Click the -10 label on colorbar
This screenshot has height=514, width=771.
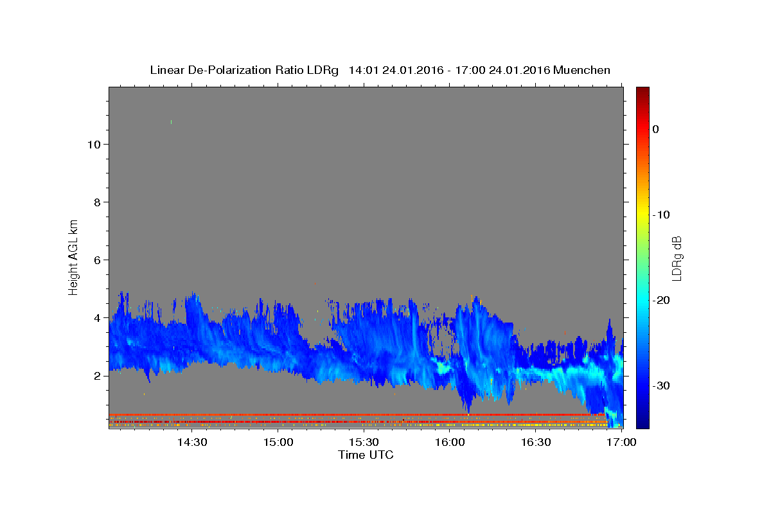[662, 215]
